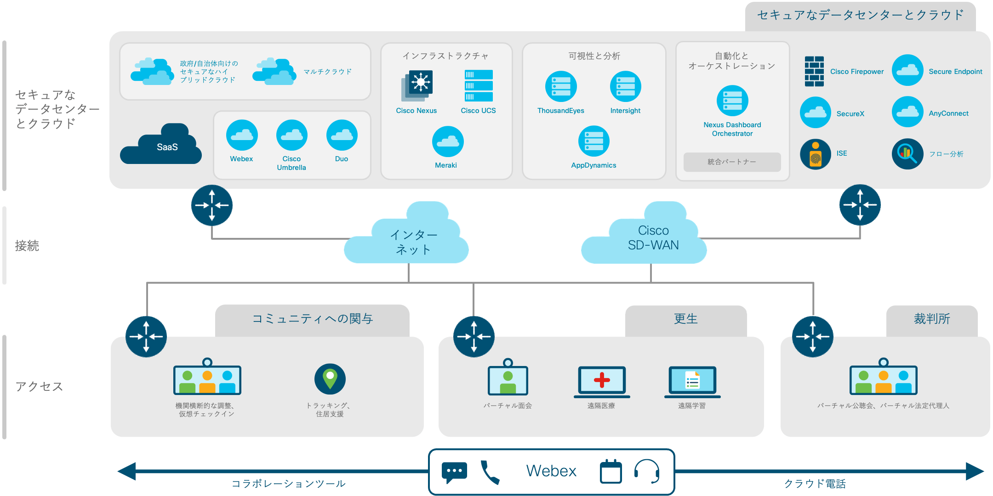This screenshot has width=993, height=496.
Task: Click the トラッキング location pin icon
Action: click(x=330, y=379)
